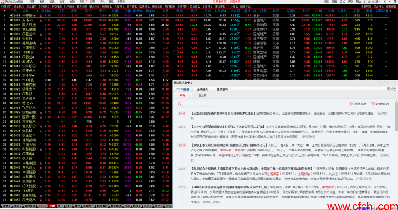This screenshot has width=398, height=210.
Task: Click the 中国船舶 link in the 22:33 news item
Action: click(304, 174)
